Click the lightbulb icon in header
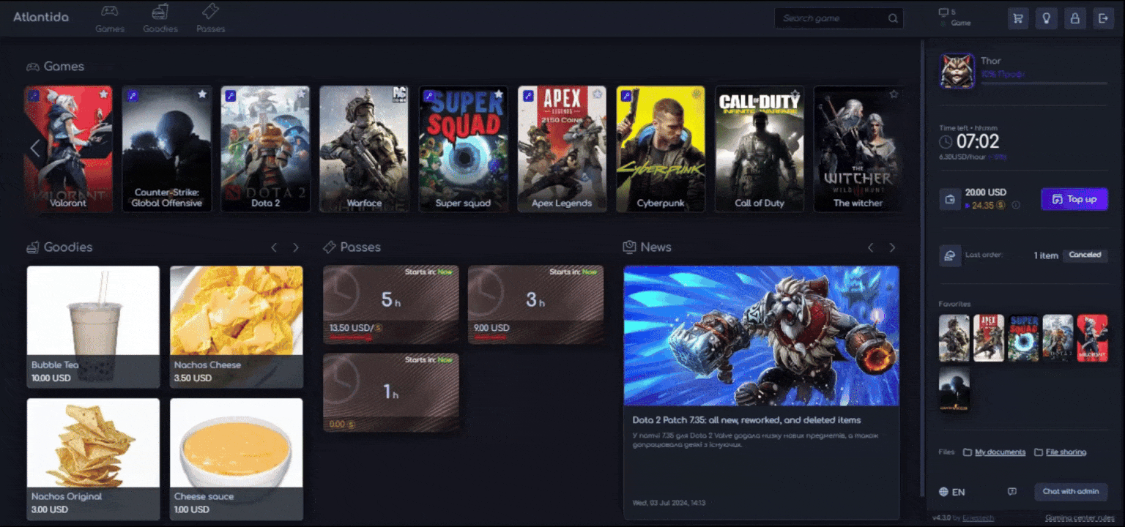Viewport: 1125px width, 527px height. 1047,18
